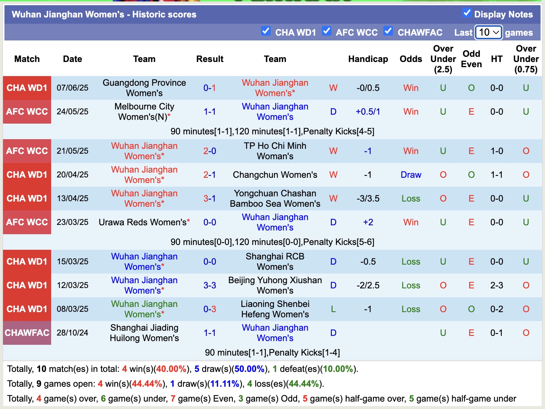Toggle the Display Notes checkbox
Screen dimensions: 545x409
(467, 13)
